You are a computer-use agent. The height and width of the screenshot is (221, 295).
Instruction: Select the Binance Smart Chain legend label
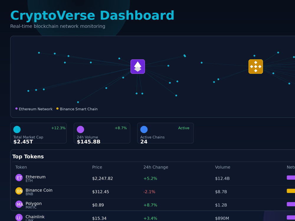coord(79,109)
